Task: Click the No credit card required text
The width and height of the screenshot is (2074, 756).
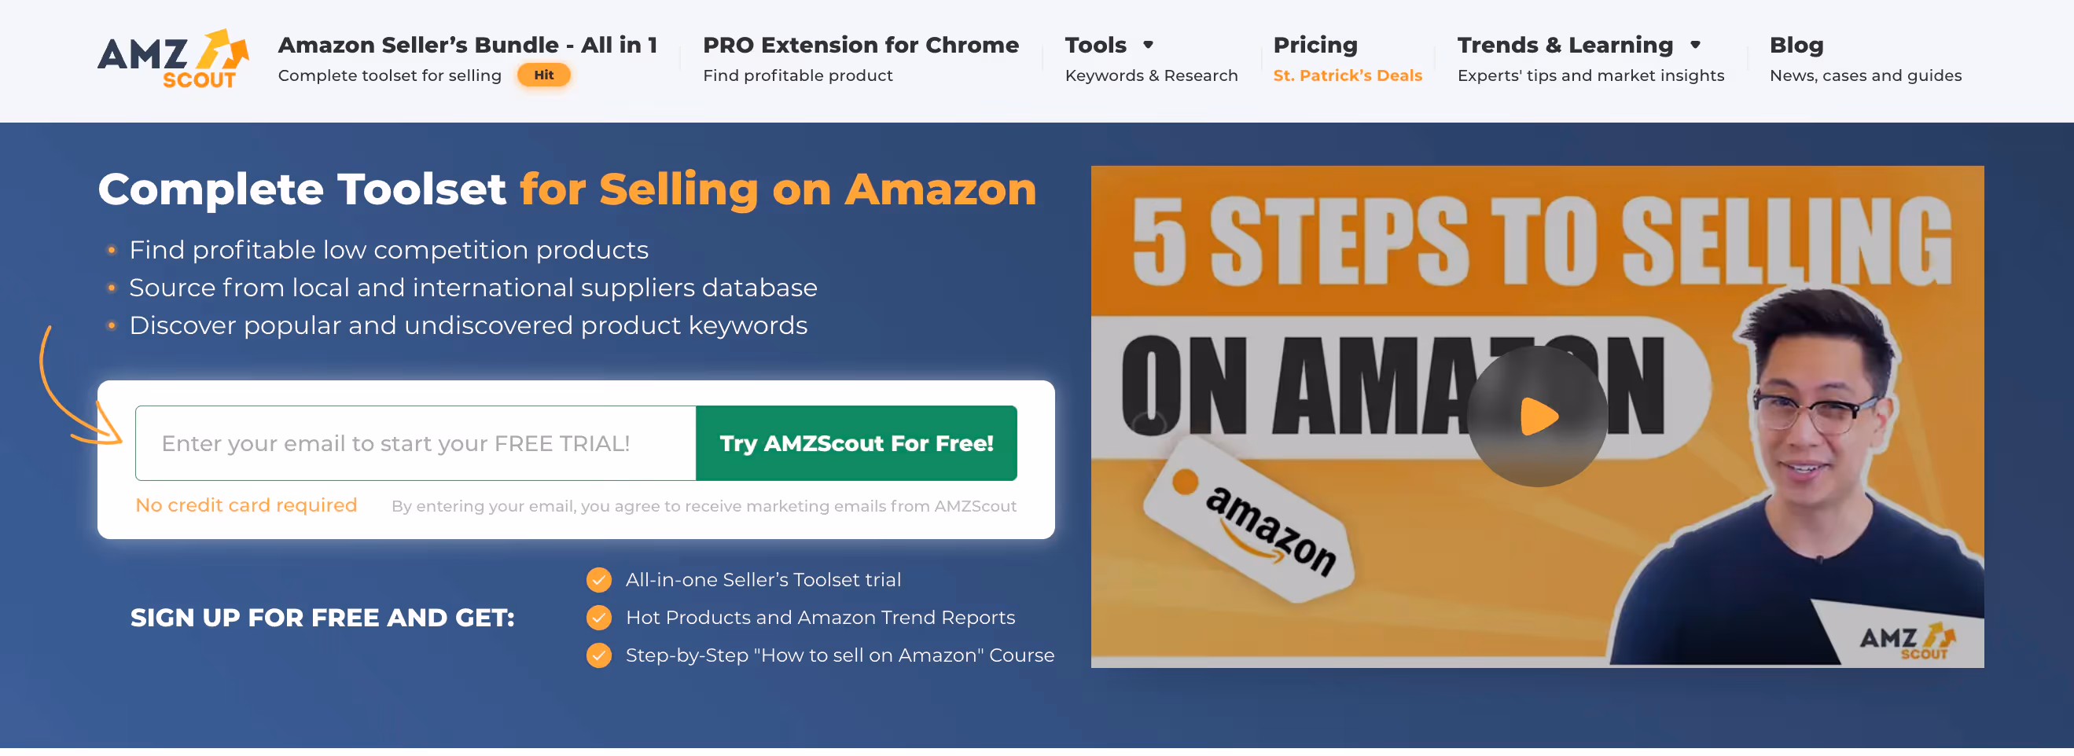Action: 245,505
